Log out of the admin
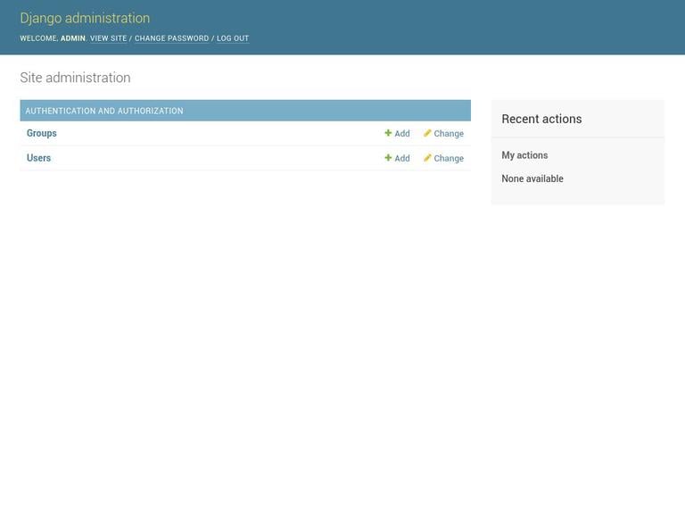This screenshot has width=685, height=514. [233, 38]
